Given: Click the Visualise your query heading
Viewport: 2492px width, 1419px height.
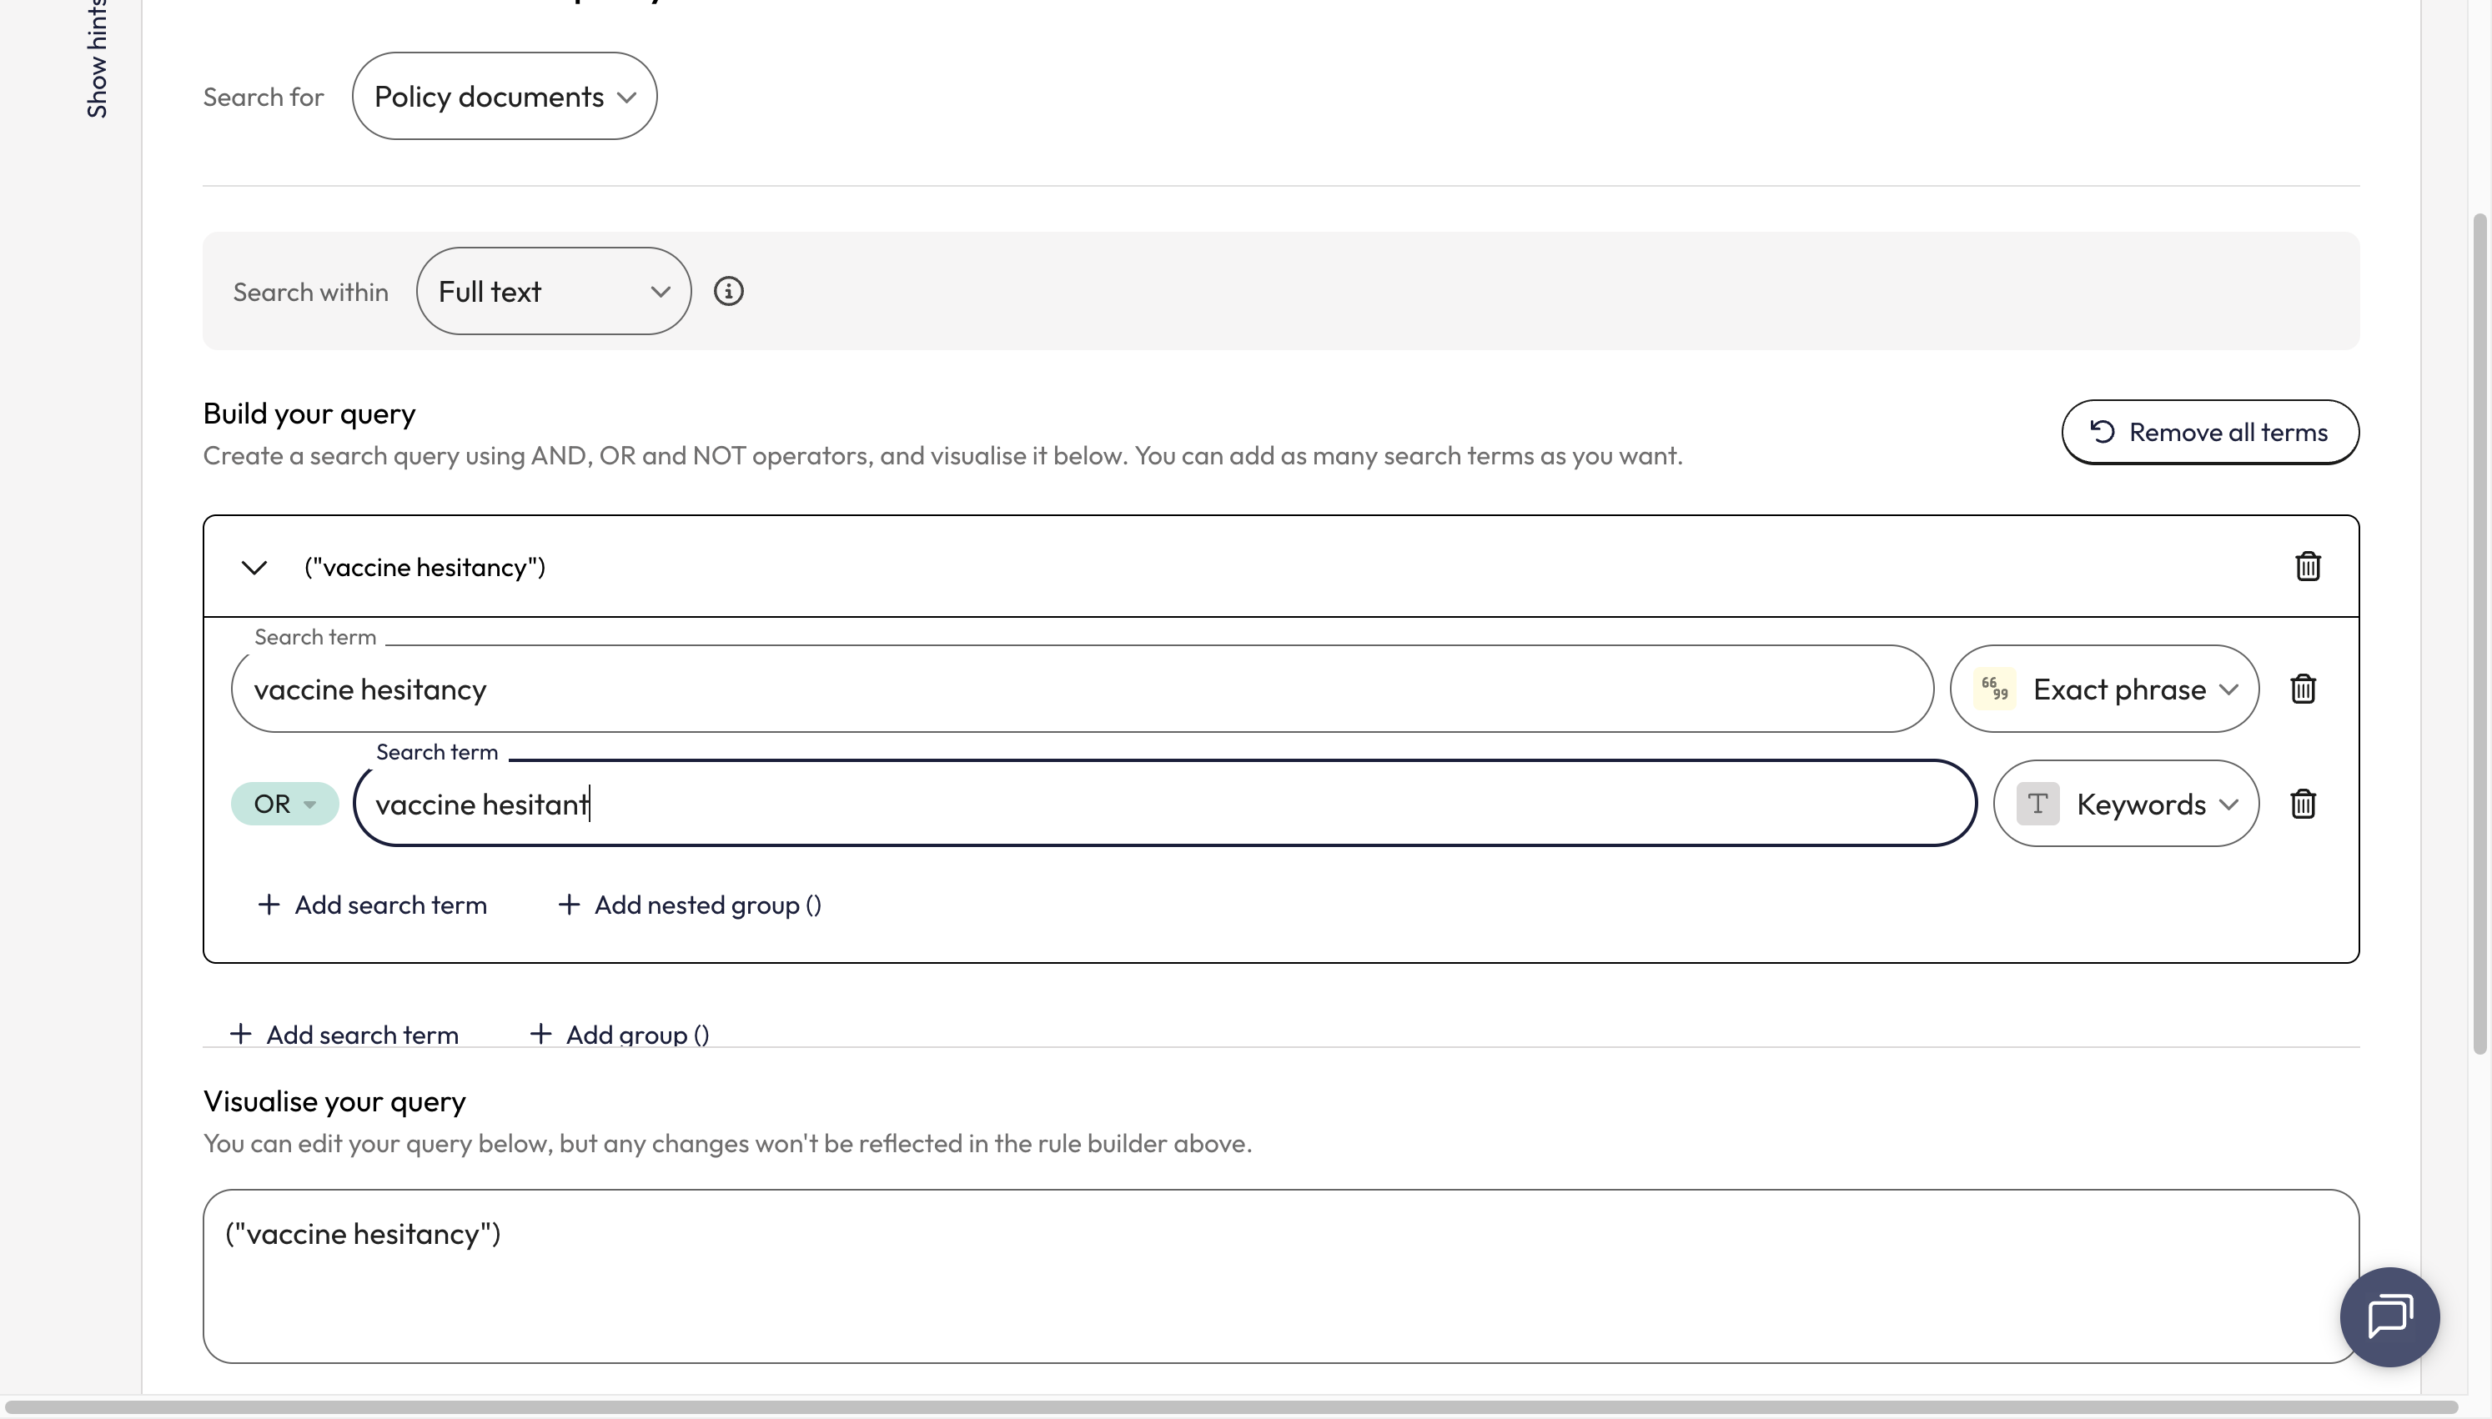Looking at the screenshot, I should pos(334,1101).
